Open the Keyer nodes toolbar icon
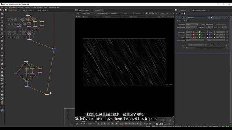Viewport: 232px width, 130px height. pos(2,37)
